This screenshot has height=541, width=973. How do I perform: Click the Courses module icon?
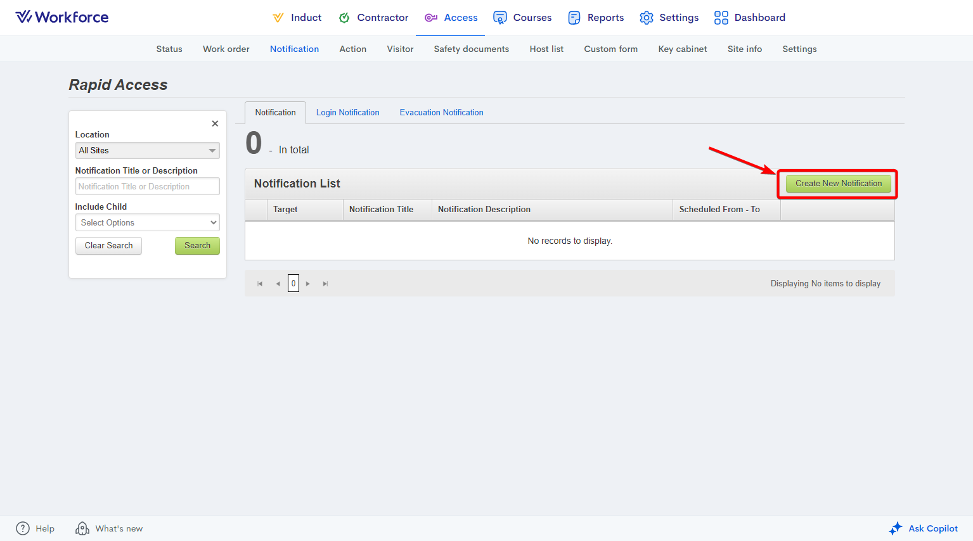pos(500,18)
